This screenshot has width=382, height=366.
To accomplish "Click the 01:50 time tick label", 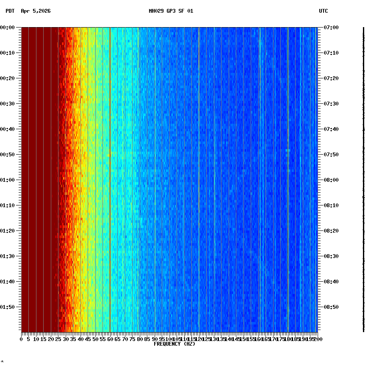I will pyautogui.click(x=8, y=306).
